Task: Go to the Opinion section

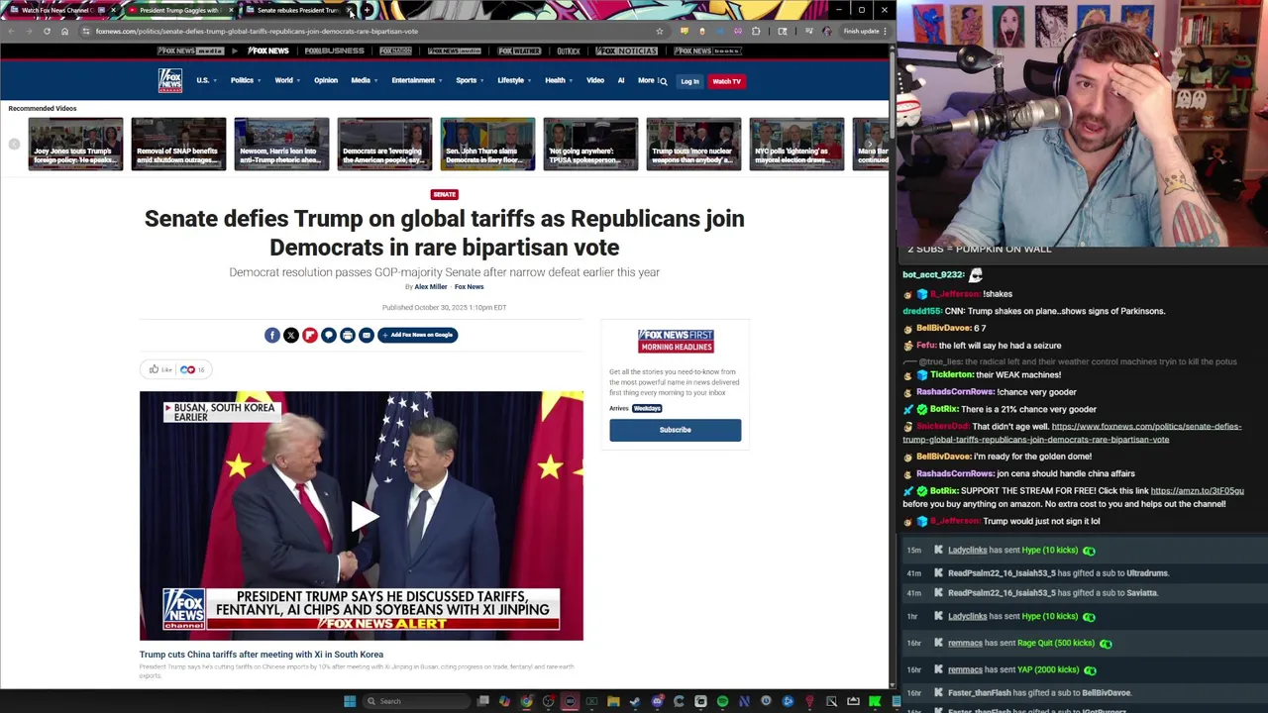Action: tap(326, 80)
